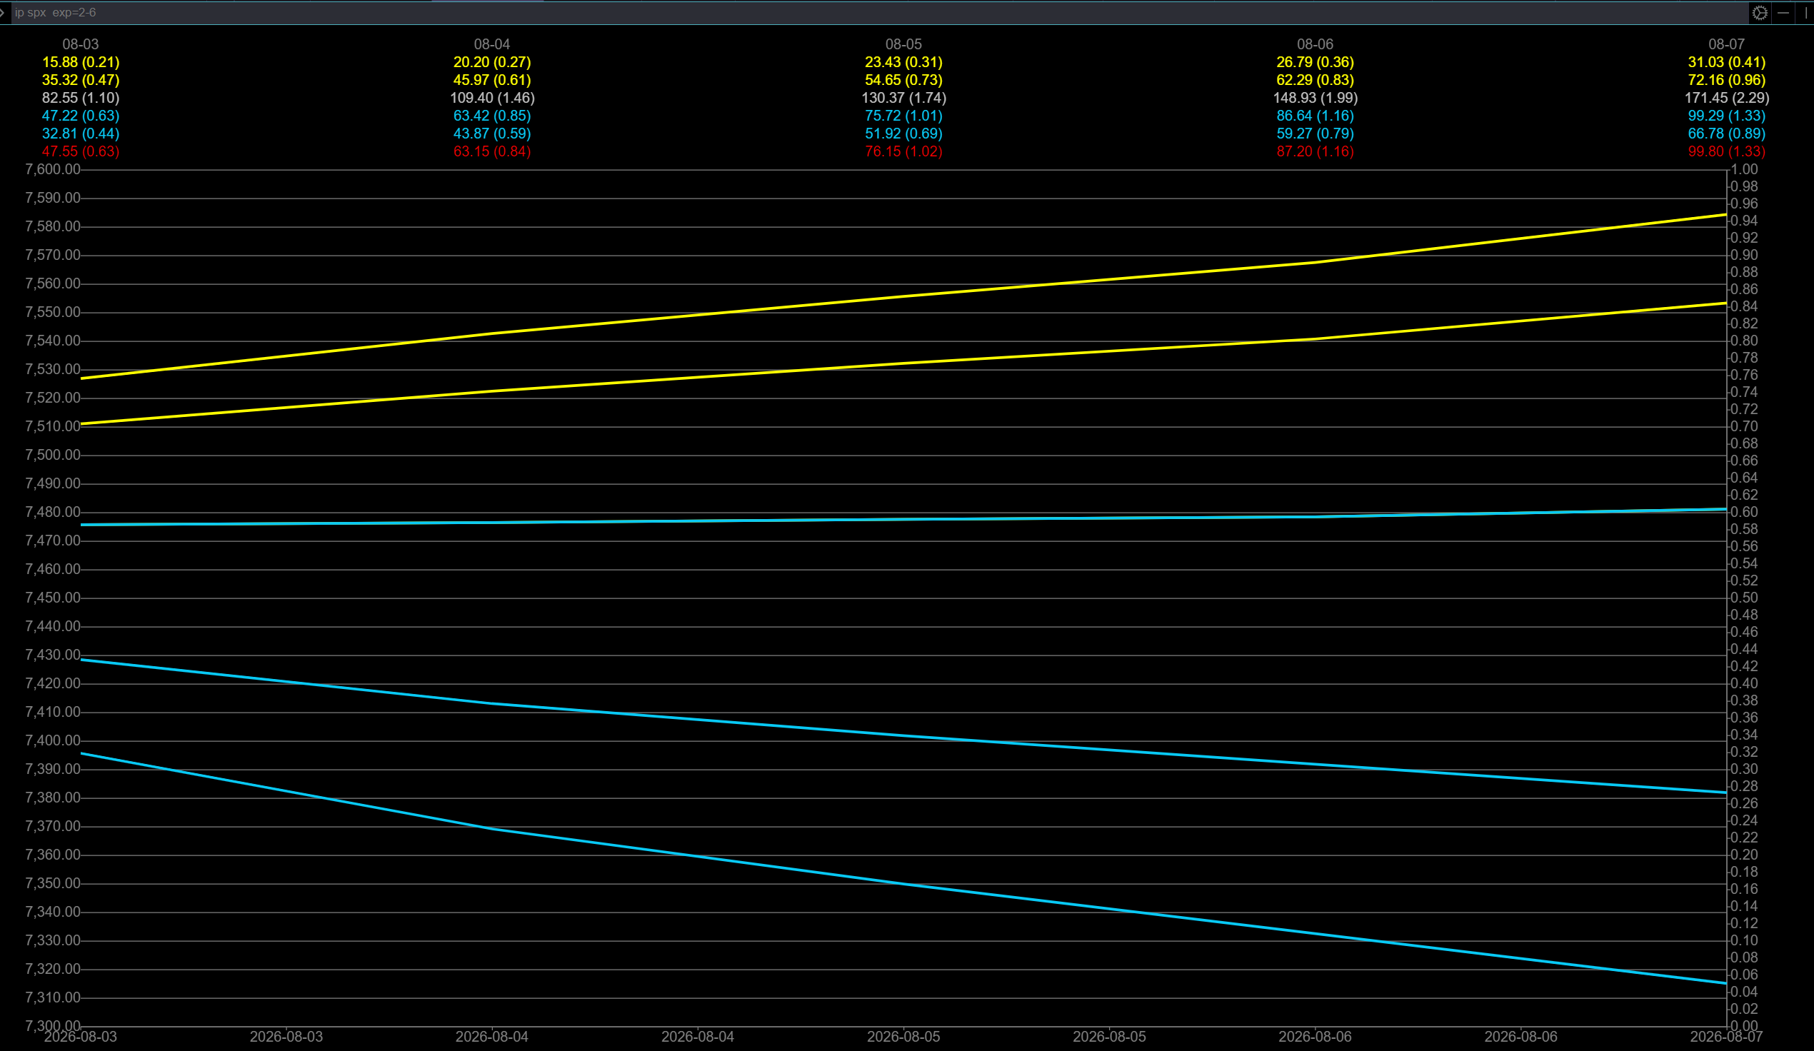This screenshot has width=1814, height=1051.
Task: Click the yellow value 54.65 (0.73)
Action: (904, 80)
